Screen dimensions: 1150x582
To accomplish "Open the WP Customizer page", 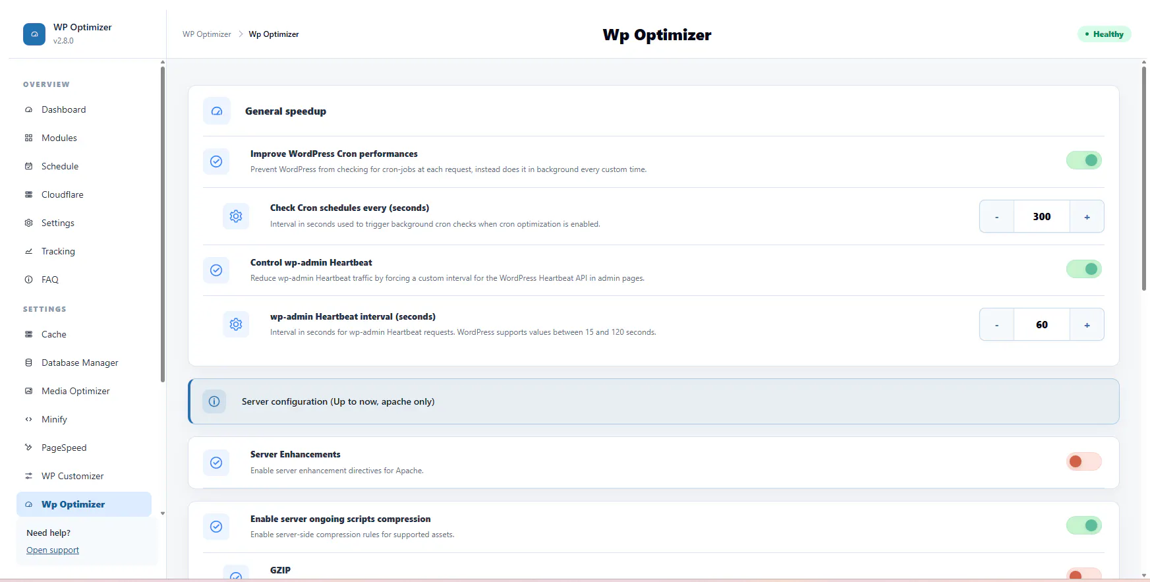I will pyautogui.click(x=84, y=477).
